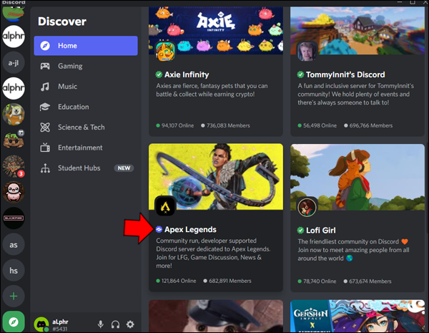429x333 pixels.
Task: Open the Home category in Discover
Action: pyautogui.click(x=86, y=46)
